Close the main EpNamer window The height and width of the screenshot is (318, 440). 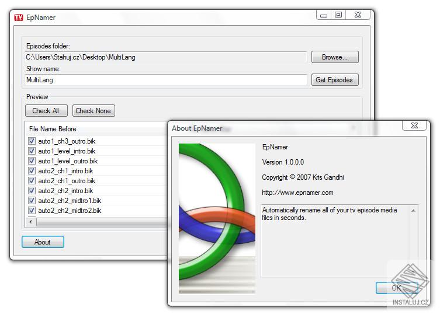click(x=358, y=15)
